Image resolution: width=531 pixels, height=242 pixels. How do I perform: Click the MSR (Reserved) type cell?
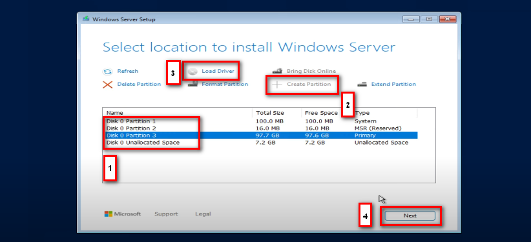(378, 128)
